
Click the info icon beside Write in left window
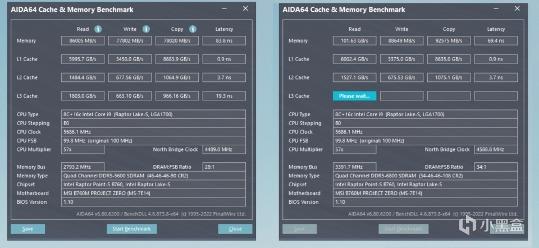click(x=146, y=29)
